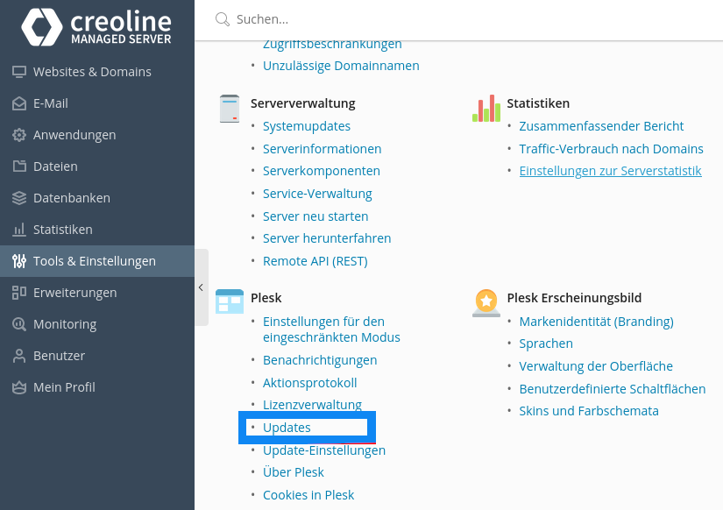The image size is (723, 510).
Task: Open Dateien menu entry
Action: click(97, 166)
